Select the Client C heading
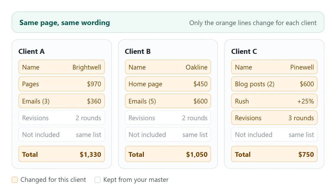336x196 pixels. point(244,51)
